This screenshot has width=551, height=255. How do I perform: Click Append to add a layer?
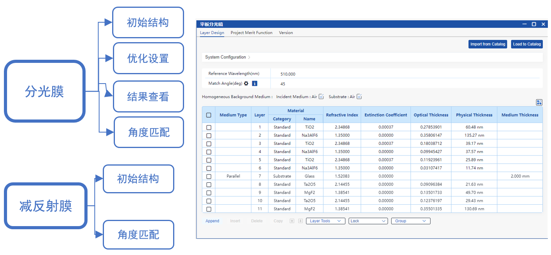[x=212, y=221]
